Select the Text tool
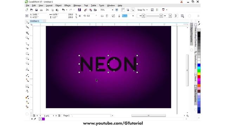 click(x=27, y=69)
